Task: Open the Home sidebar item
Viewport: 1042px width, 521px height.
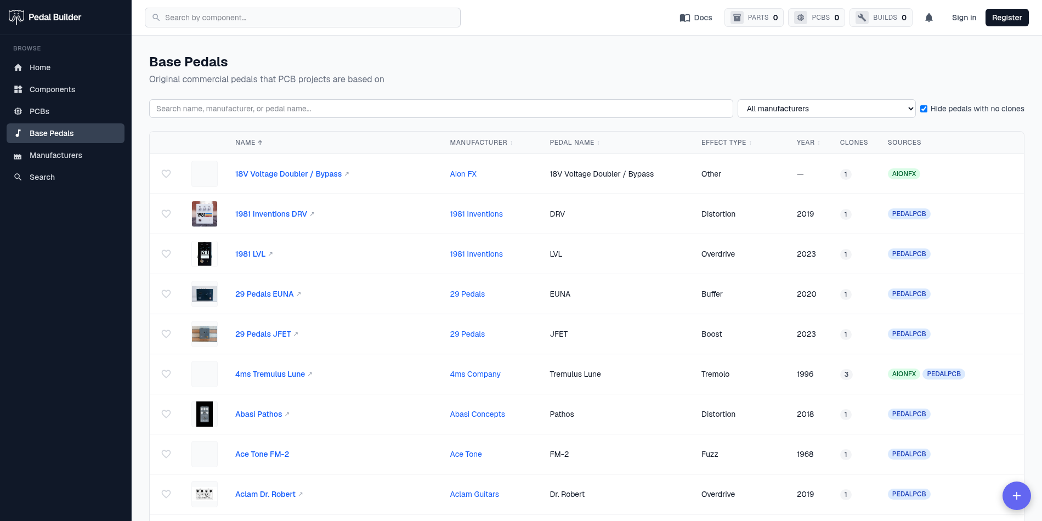Action: 65,67
